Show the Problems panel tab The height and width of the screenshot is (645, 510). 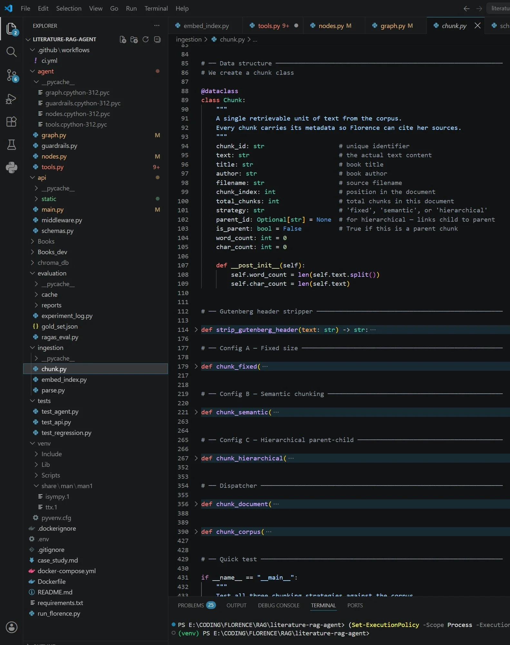pos(197,605)
